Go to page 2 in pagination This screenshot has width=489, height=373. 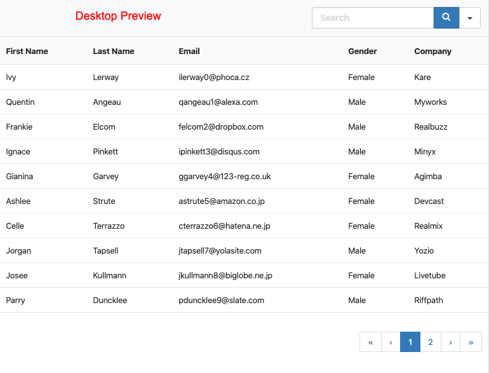point(431,342)
